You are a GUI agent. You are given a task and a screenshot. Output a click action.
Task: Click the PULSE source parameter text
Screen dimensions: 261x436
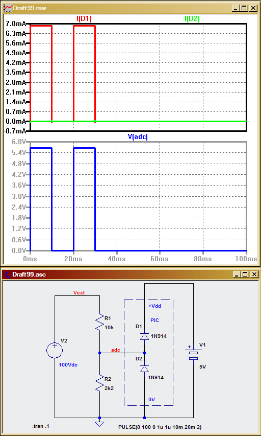[162, 427]
